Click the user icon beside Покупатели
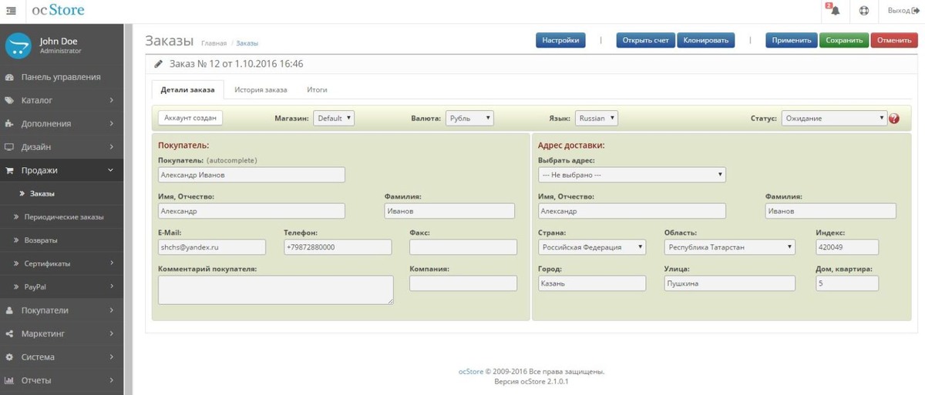This screenshot has height=395, width=925. point(9,310)
